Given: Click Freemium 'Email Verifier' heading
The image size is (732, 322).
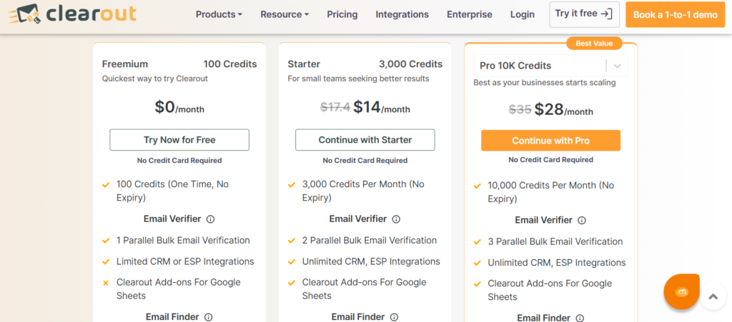Looking at the screenshot, I should 172,219.
